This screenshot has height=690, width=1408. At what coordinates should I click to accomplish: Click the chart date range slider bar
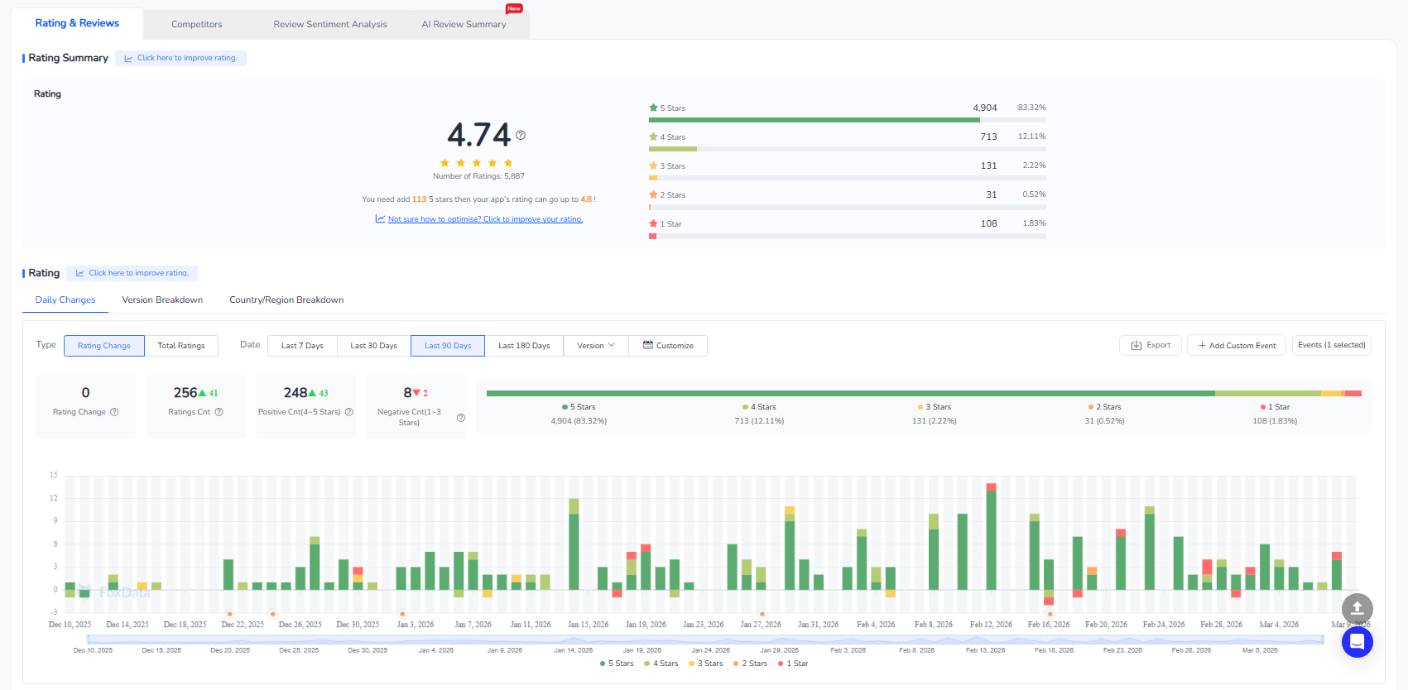(704, 640)
